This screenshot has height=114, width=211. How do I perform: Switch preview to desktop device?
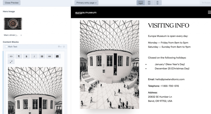click(x=141, y=3)
